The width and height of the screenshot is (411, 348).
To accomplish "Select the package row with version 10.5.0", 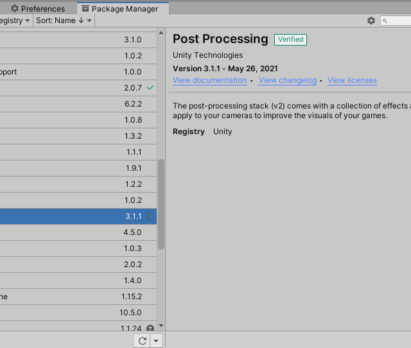I will (x=78, y=313).
